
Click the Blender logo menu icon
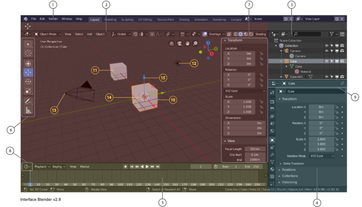pyautogui.click(x=26, y=19)
